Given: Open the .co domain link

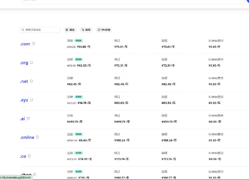Looking at the screenshot, I should click(x=23, y=156).
